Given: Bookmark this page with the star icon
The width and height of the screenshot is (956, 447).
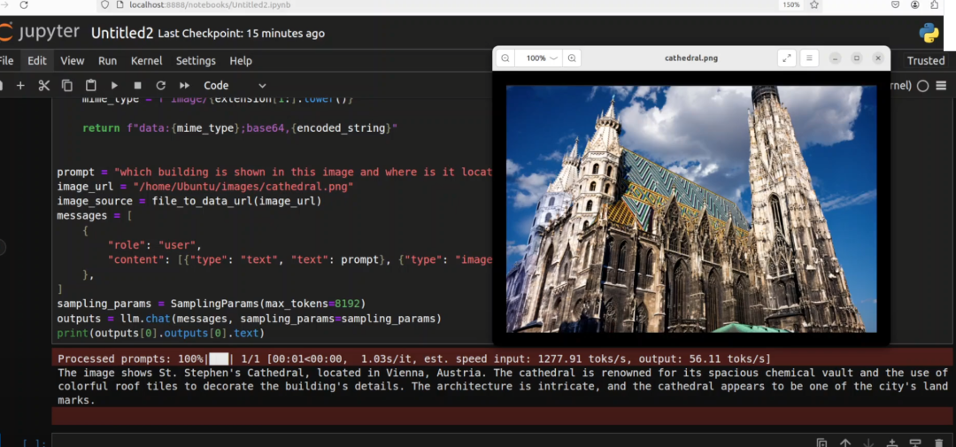Looking at the screenshot, I should [814, 4].
